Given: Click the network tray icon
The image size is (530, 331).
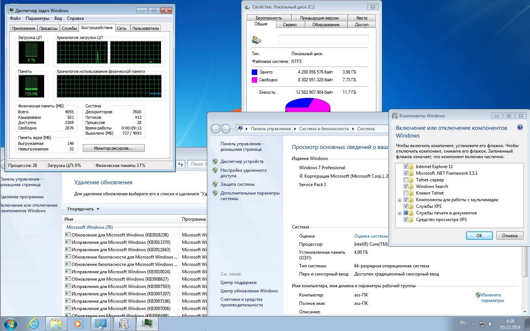Looking at the screenshot, I should pyautogui.click(x=482, y=324).
